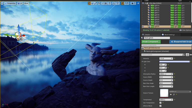Expand the Light Color property triangle

(x=142, y=61)
